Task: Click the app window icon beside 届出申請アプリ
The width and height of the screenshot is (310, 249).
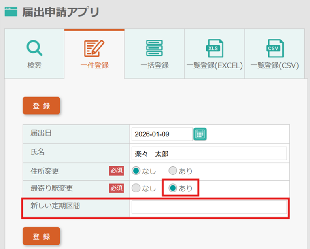Action: point(11,12)
